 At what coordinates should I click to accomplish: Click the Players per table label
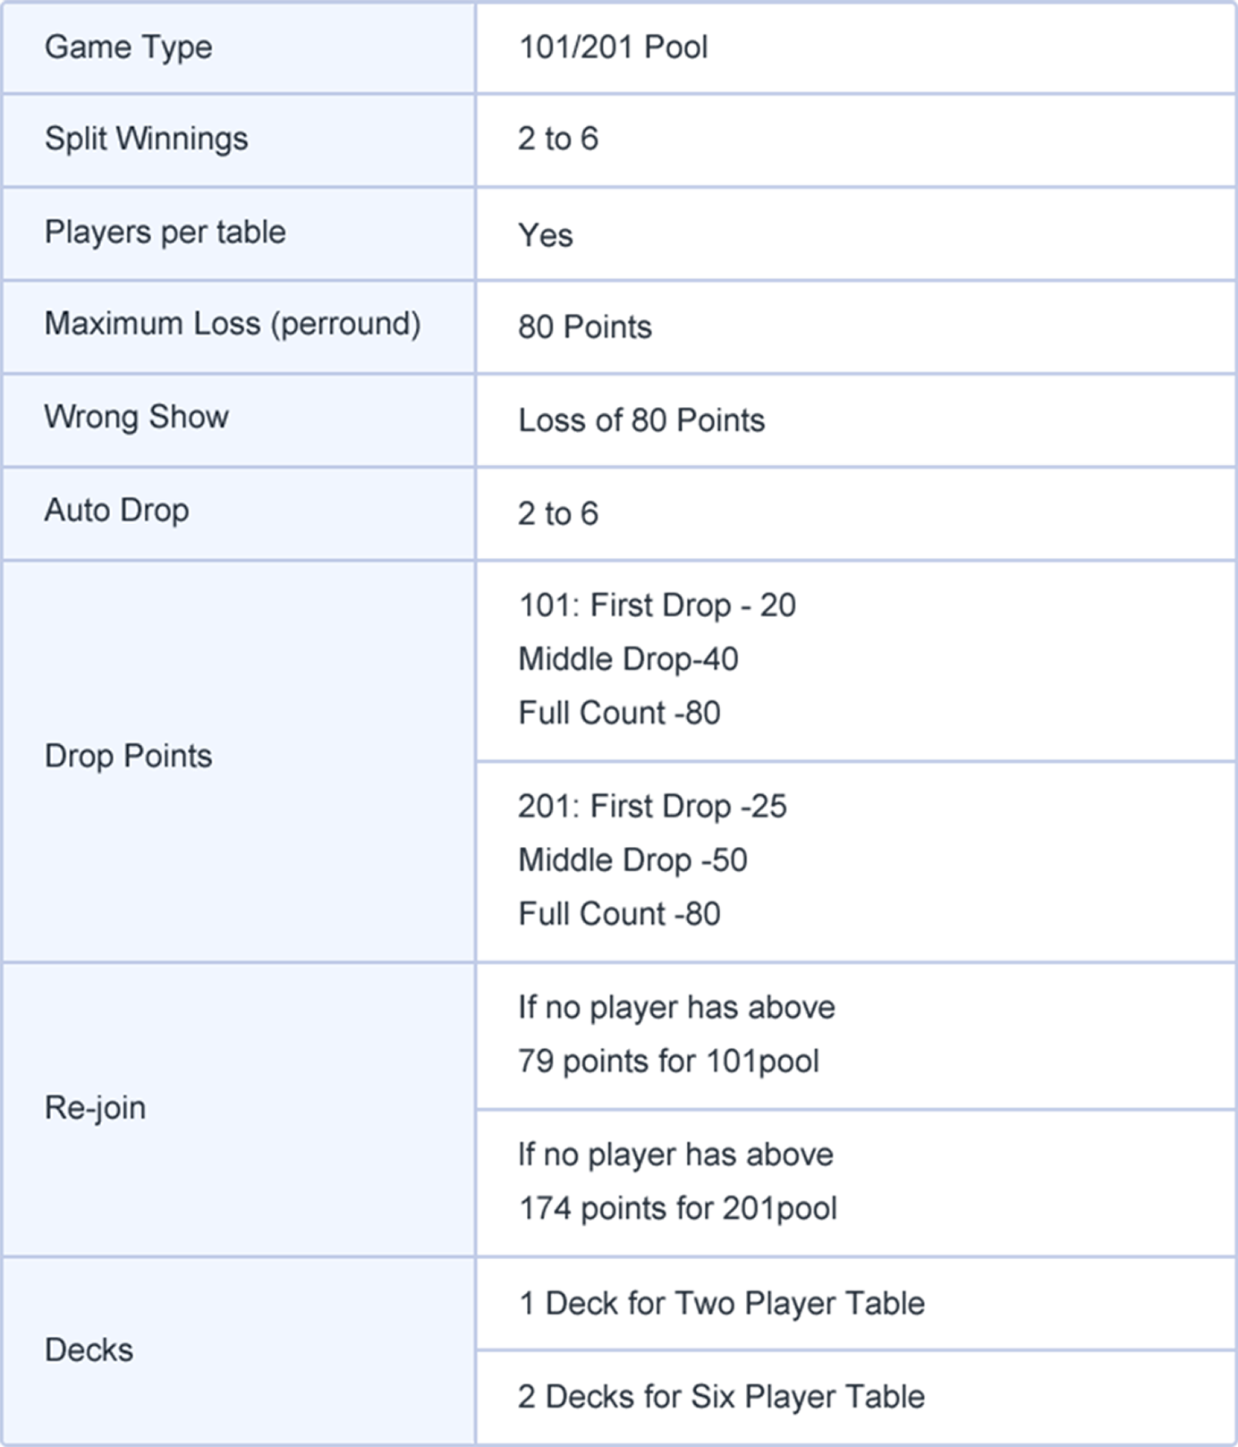165,233
